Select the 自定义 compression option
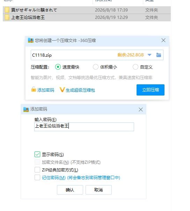 (136, 67)
